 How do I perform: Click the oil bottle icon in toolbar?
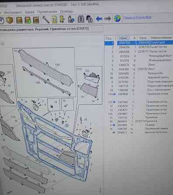[x=71, y=19]
